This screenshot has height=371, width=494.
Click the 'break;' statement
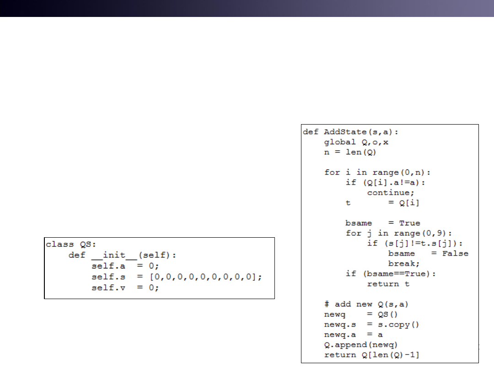point(404,263)
